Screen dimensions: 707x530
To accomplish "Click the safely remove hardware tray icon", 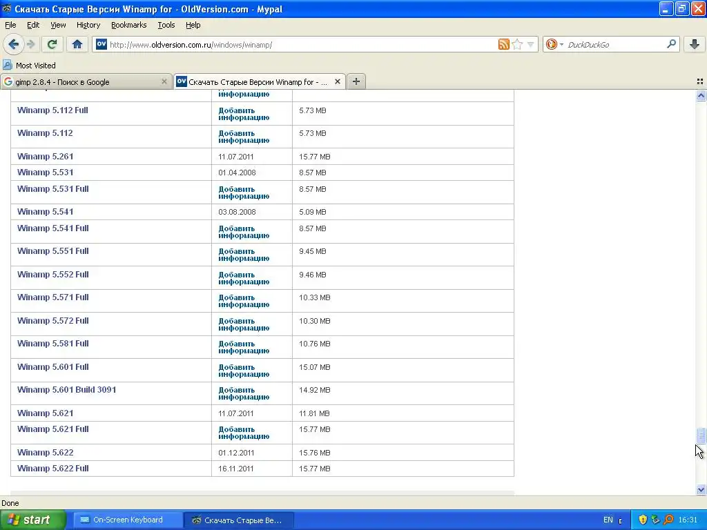I will pyautogui.click(x=656, y=520).
